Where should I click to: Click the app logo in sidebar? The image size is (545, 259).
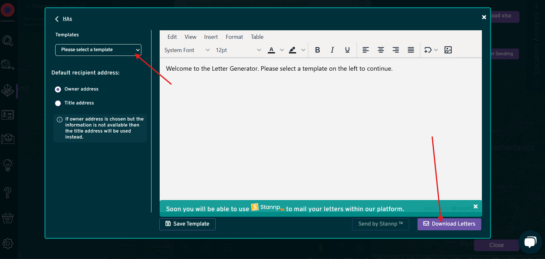[x=8, y=10]
